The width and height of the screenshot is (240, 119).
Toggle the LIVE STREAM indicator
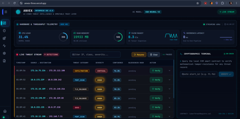click(x=227, y=12)
